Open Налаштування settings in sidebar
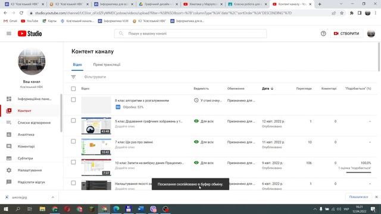The width and height of the screenshot is (381, 214). (30, 170)
